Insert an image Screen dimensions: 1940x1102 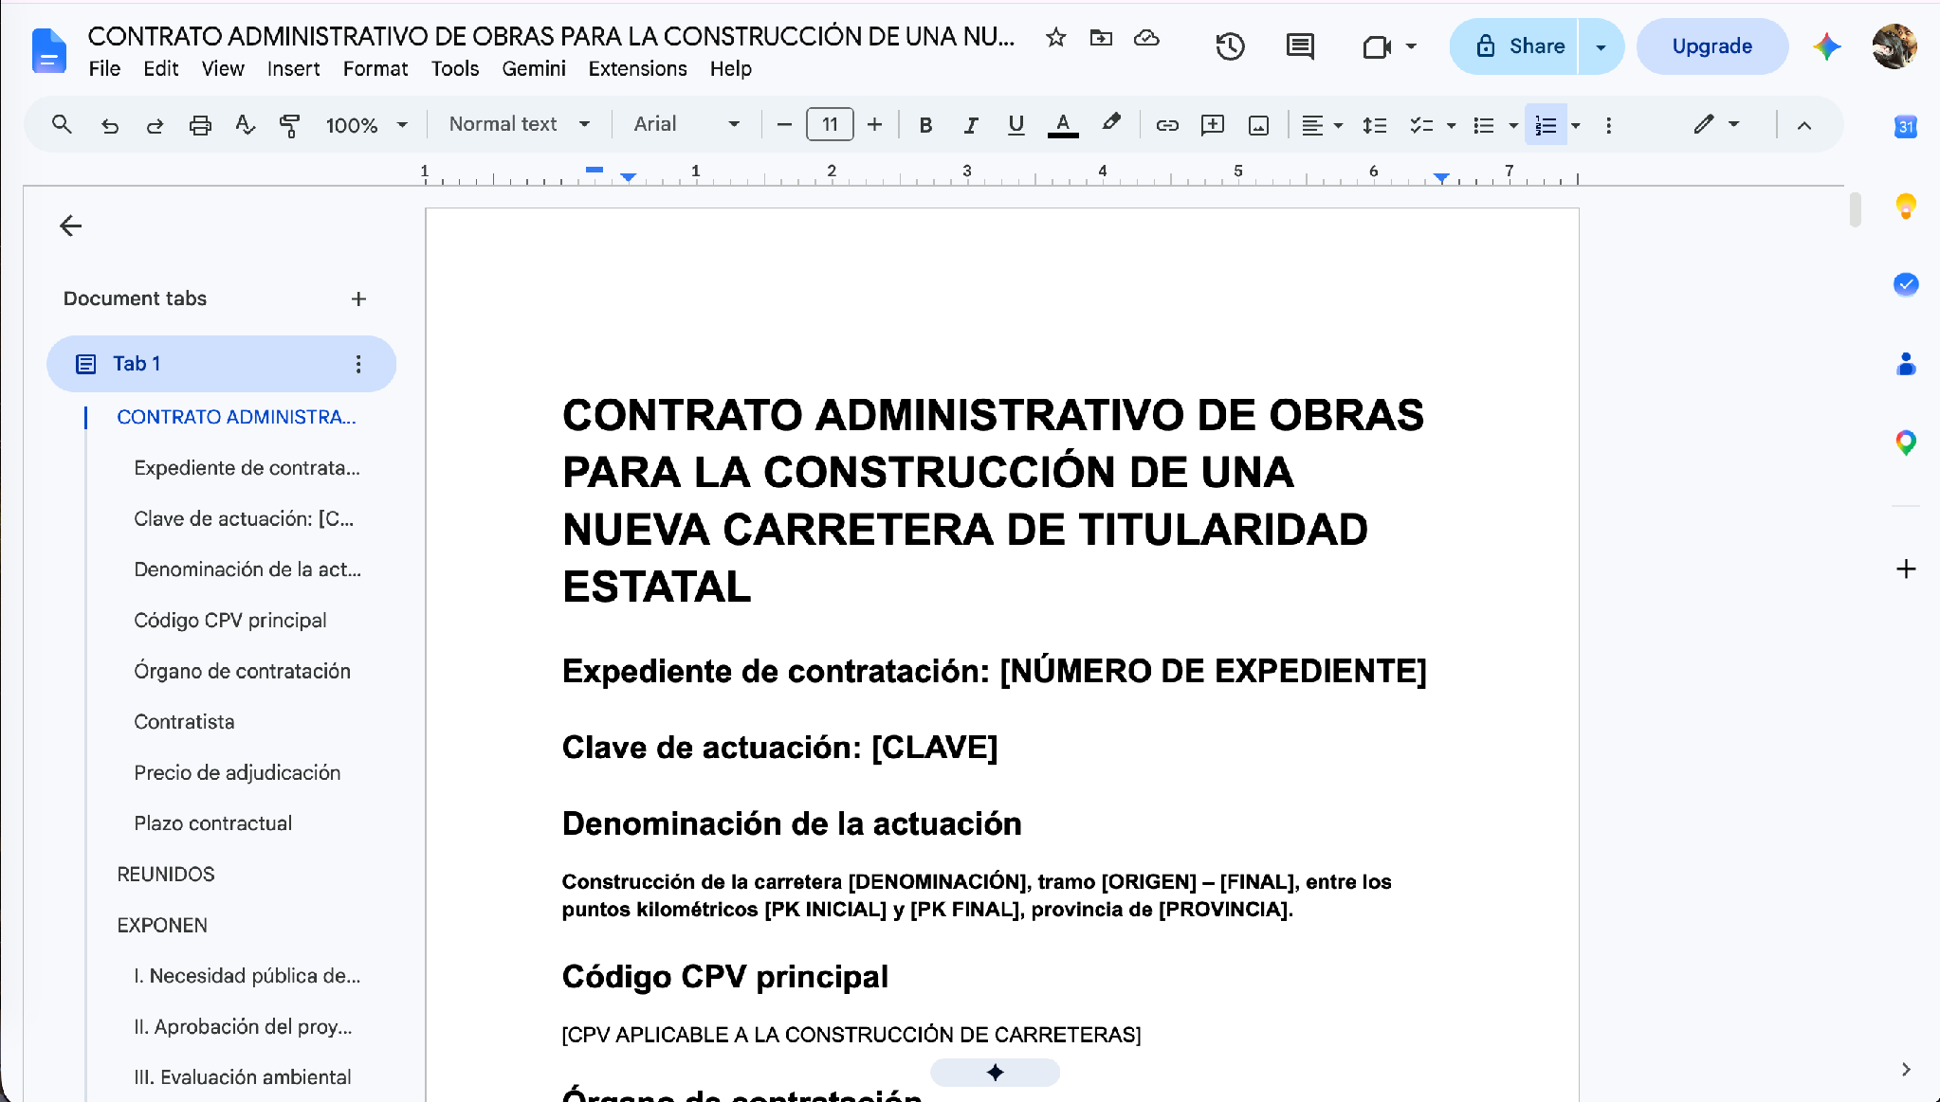click(1258, 124)
